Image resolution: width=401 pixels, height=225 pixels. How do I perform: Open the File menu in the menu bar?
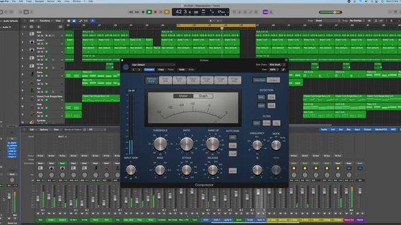[x=14, y=1]
